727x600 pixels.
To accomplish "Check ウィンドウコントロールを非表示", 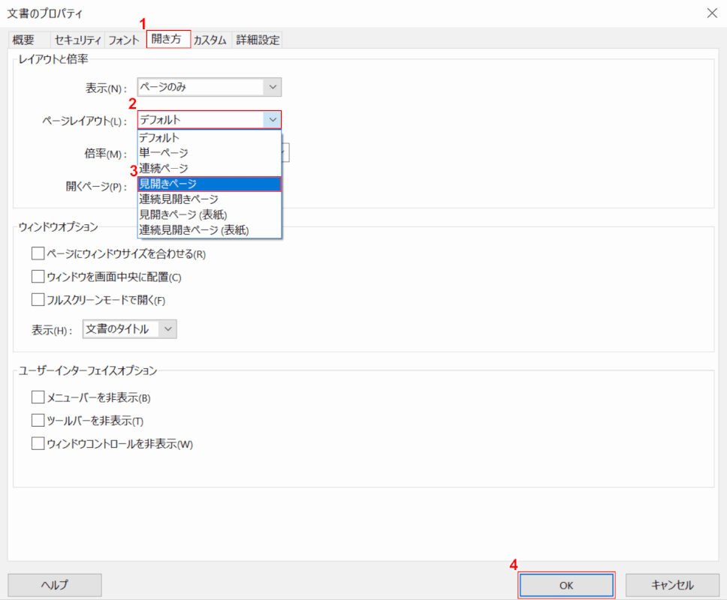I will (x=38, y=443).
